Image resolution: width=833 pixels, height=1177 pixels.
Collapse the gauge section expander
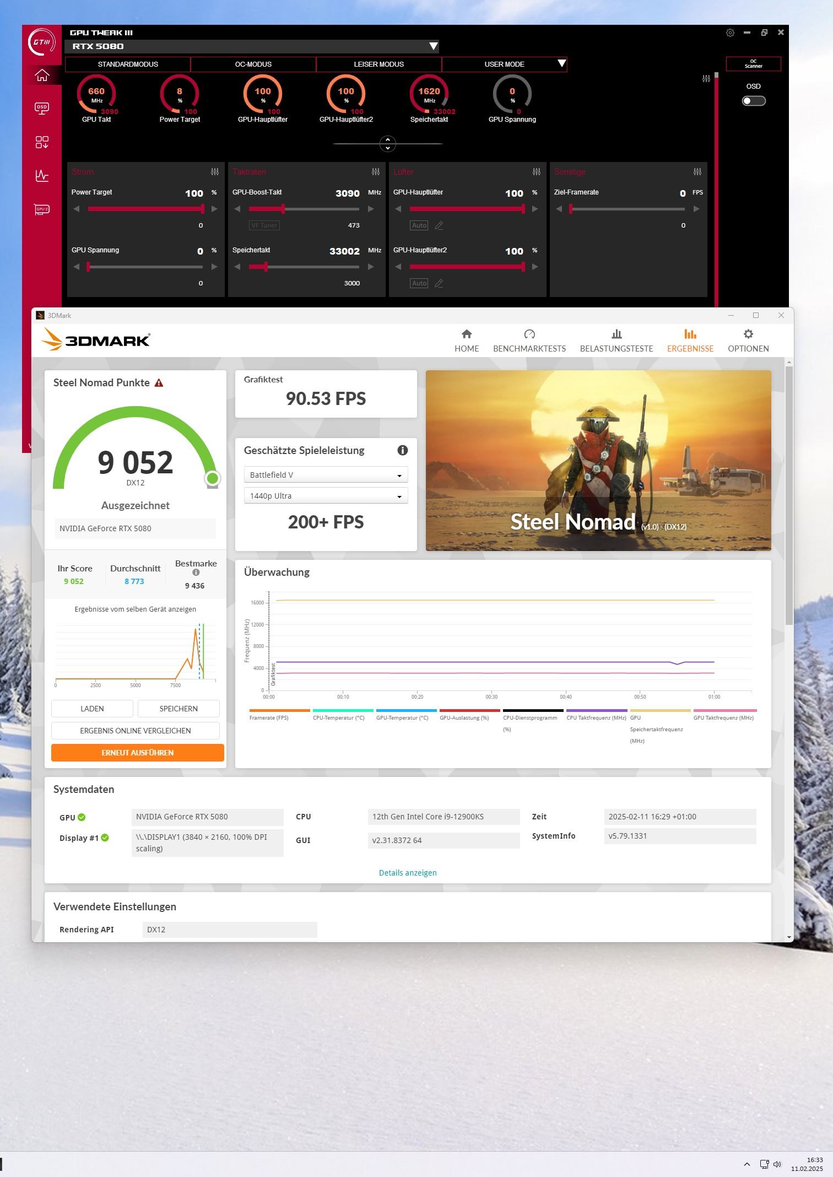pyautogui.click(x=388, y=144)
